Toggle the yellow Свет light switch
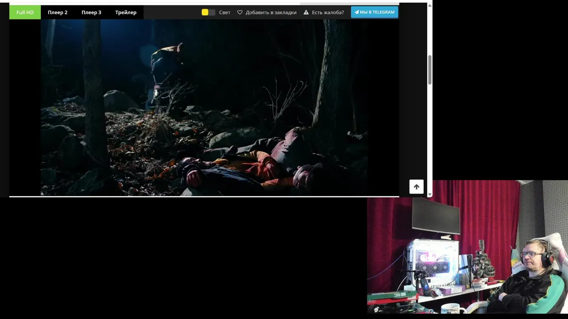Viewport: 568px width, 319px height. pos(208,12)
